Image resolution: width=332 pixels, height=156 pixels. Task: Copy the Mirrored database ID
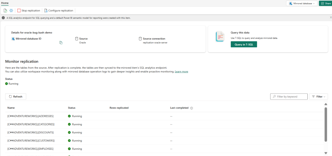tap(61, 42)
